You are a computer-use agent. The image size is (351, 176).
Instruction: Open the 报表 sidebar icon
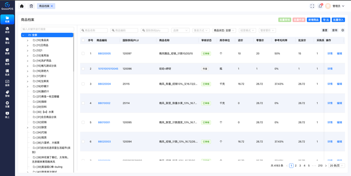7,83
